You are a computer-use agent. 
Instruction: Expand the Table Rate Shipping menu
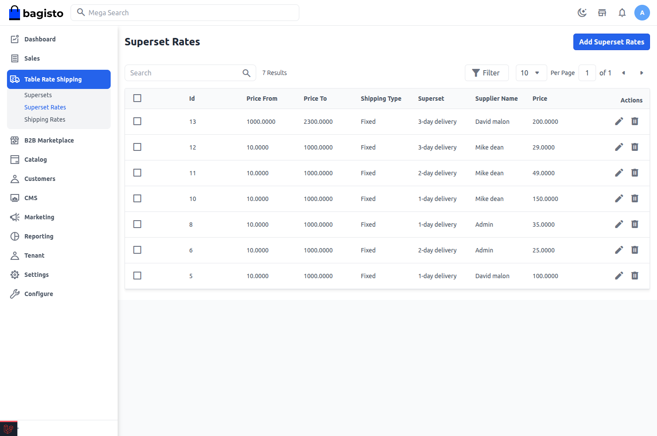point(53,79)
